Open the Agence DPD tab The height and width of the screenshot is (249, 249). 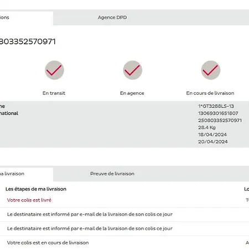112,18
